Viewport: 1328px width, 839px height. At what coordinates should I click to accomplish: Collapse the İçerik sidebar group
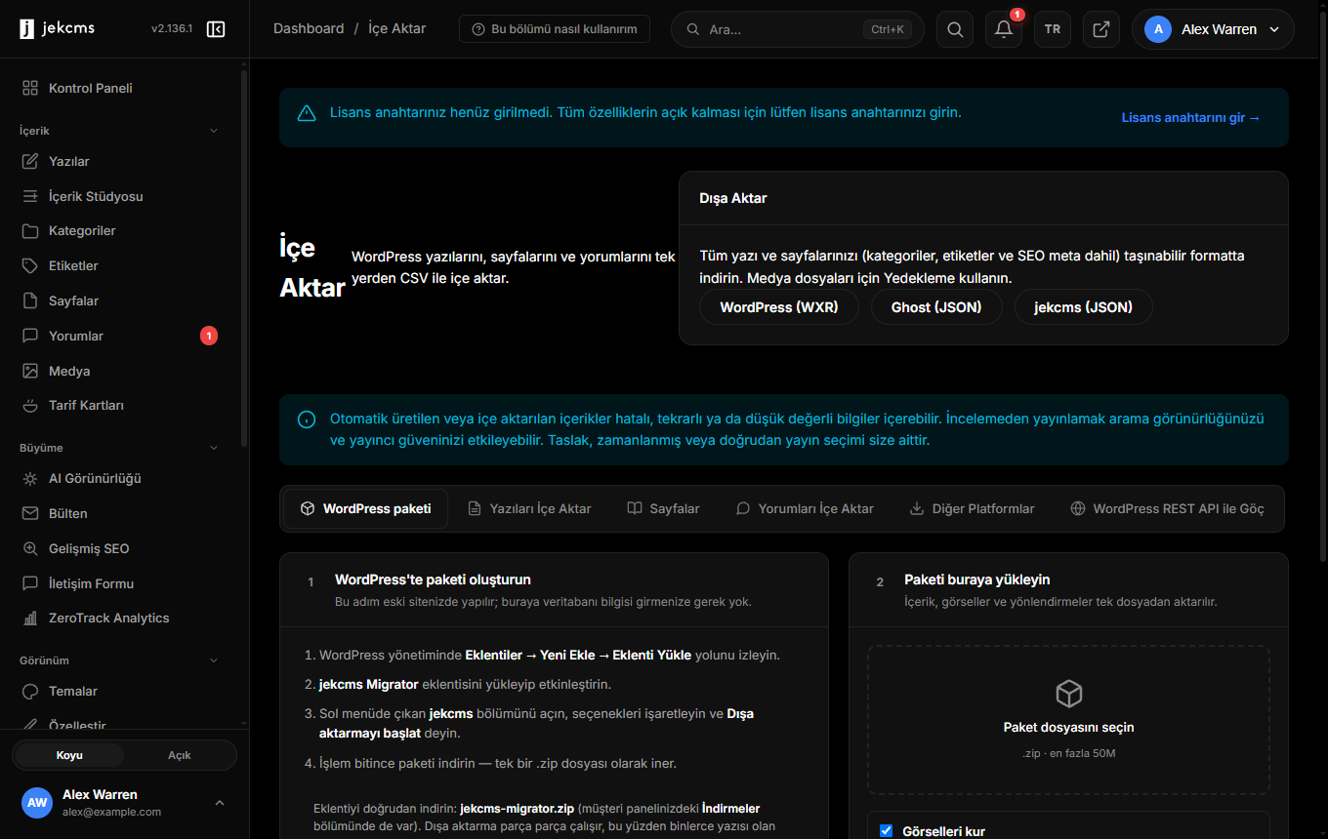tap(215, 131)
